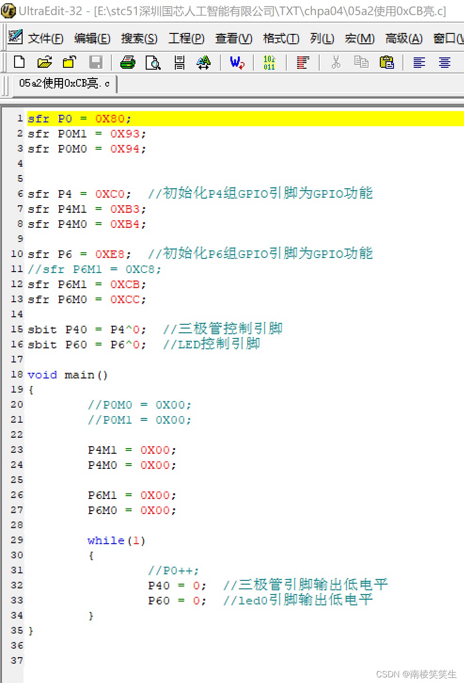This screenshot has width=464, height=683.
Task: Click the Close file icon
Action: (x=70, y=62)
